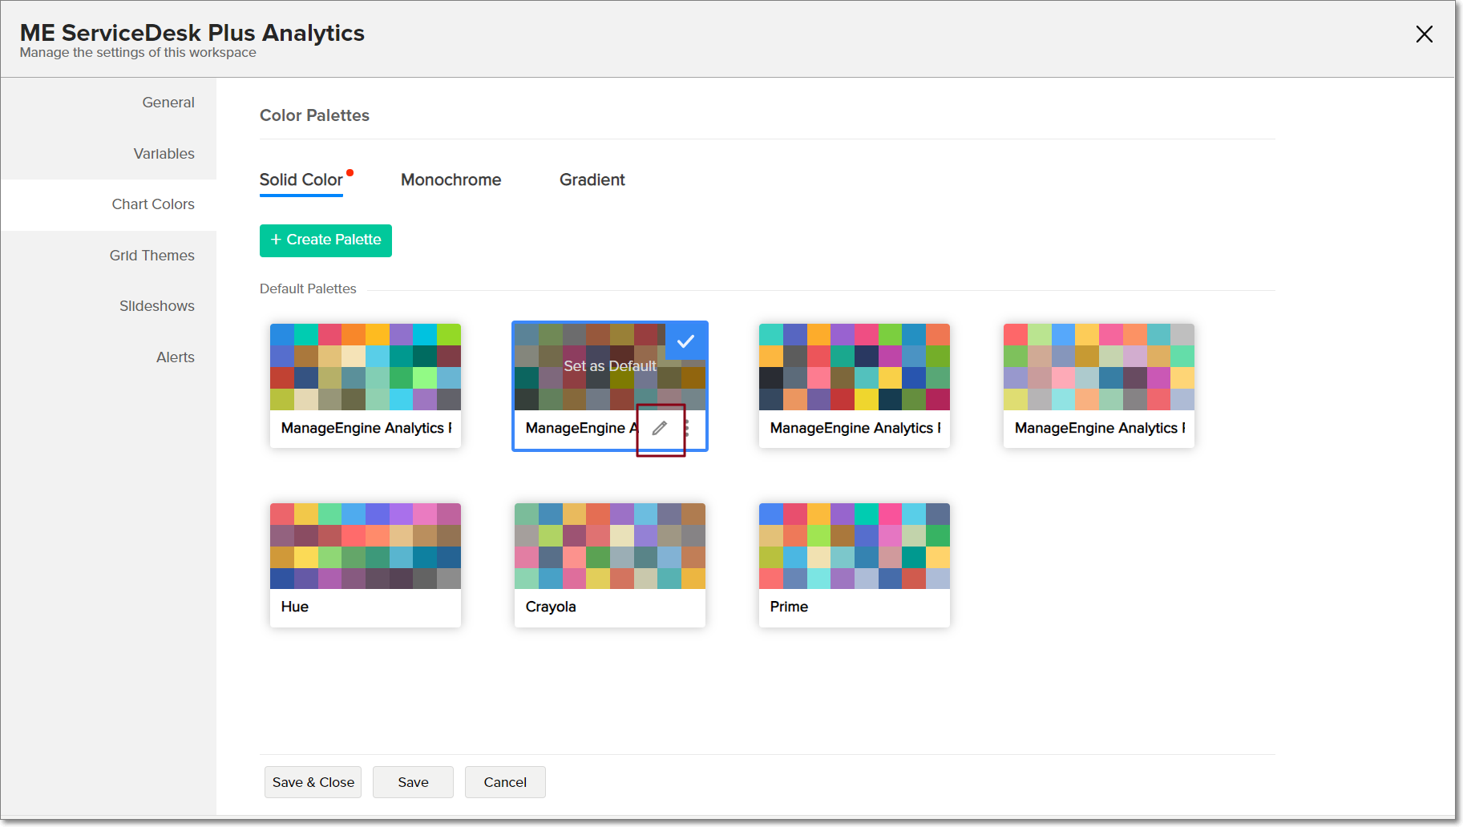This screenshot has height=827, width=1463.
Task: Close the workspace settings dialog
Action: coord(1424,34)
